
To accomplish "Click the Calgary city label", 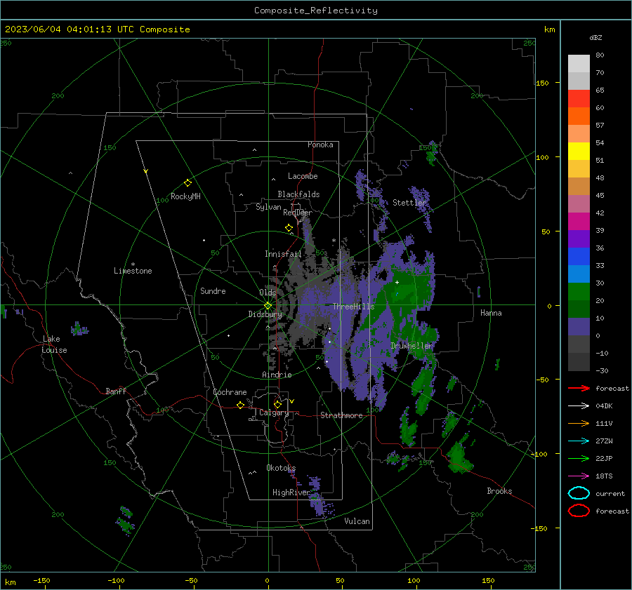I will (274, 413).
